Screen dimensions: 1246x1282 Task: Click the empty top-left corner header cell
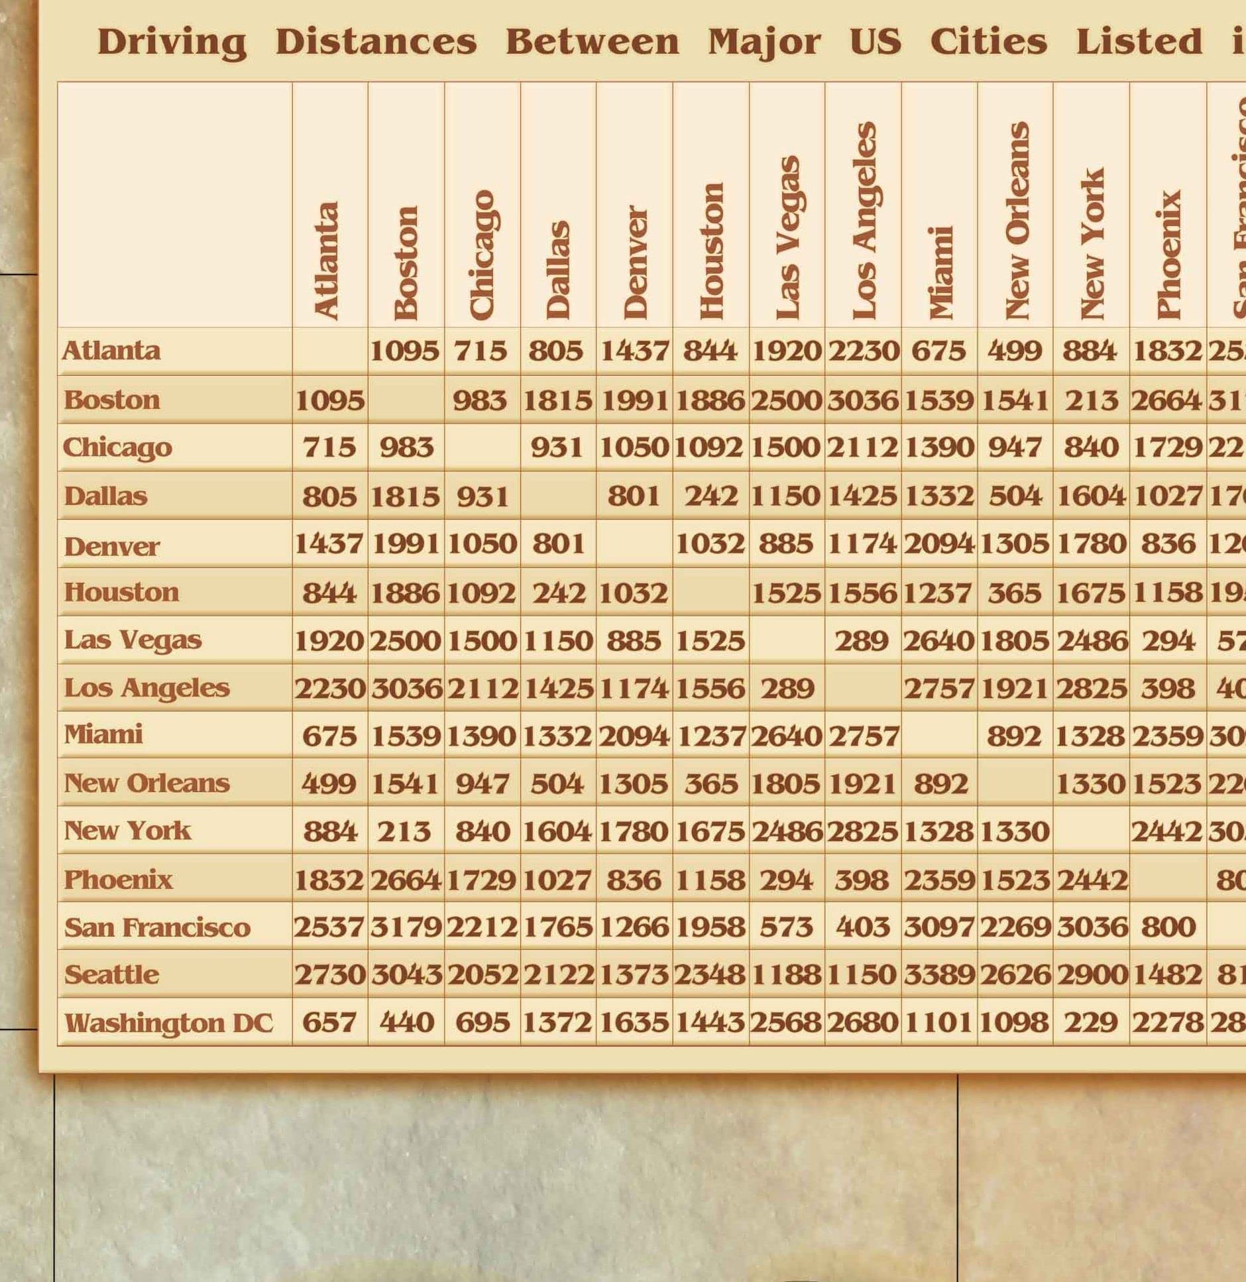pos(174,204)
